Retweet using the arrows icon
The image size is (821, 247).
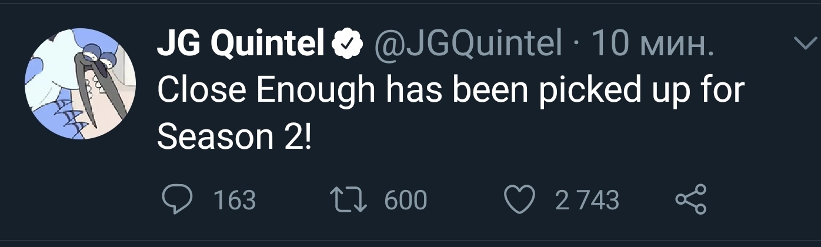pos(351,201)
